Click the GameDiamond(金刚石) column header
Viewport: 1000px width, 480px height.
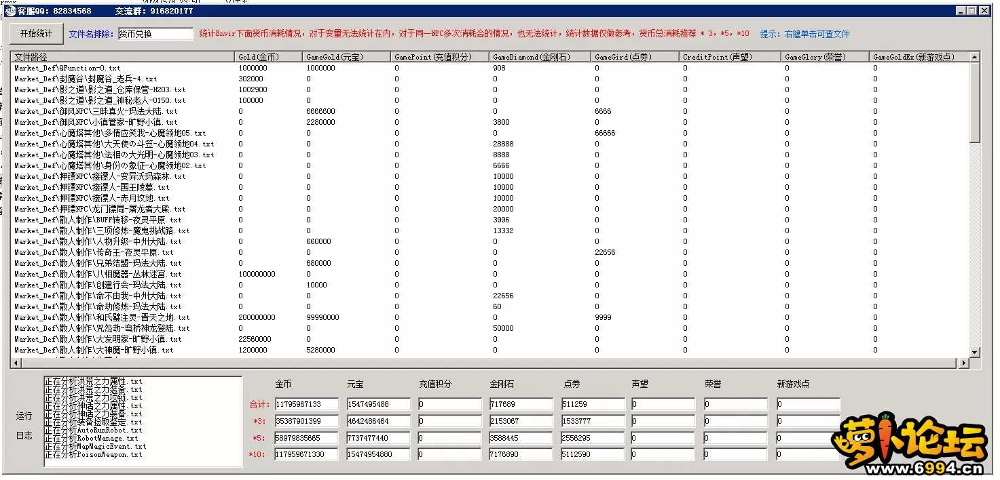(x=540, y=57)
